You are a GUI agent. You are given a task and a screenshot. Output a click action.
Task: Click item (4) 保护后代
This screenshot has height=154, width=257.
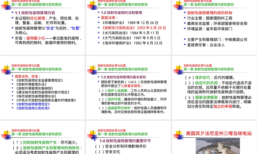click(x=210, y=78)
